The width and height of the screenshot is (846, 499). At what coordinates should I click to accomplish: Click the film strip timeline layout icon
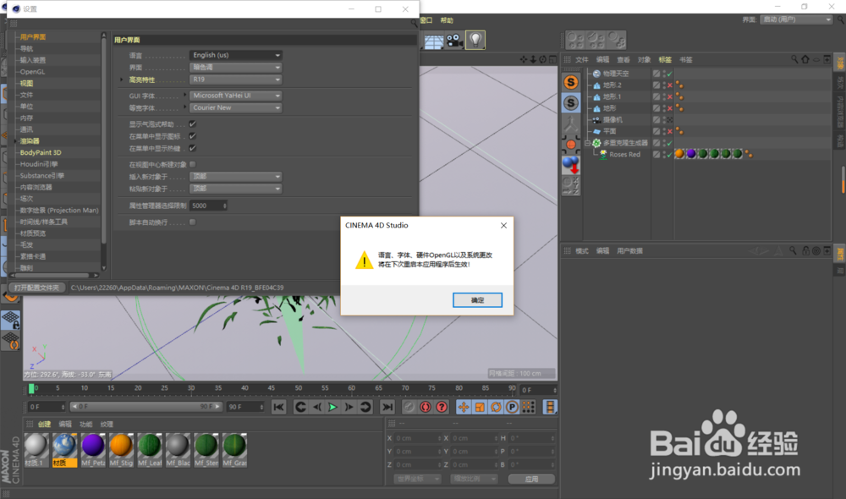(550, 408)
